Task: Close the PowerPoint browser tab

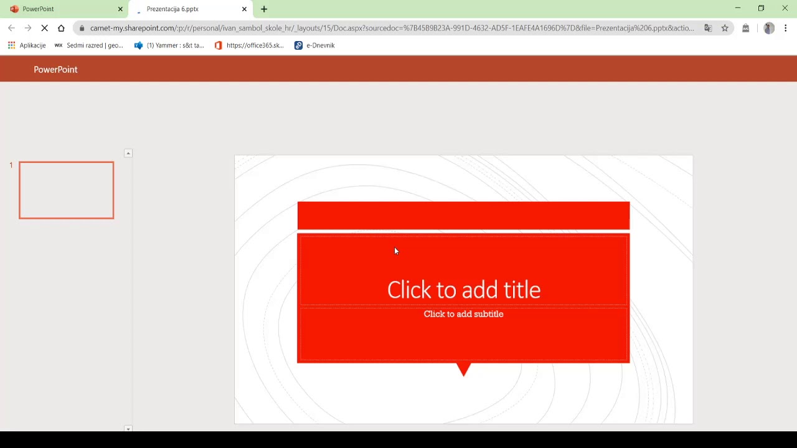Action: 120,9
